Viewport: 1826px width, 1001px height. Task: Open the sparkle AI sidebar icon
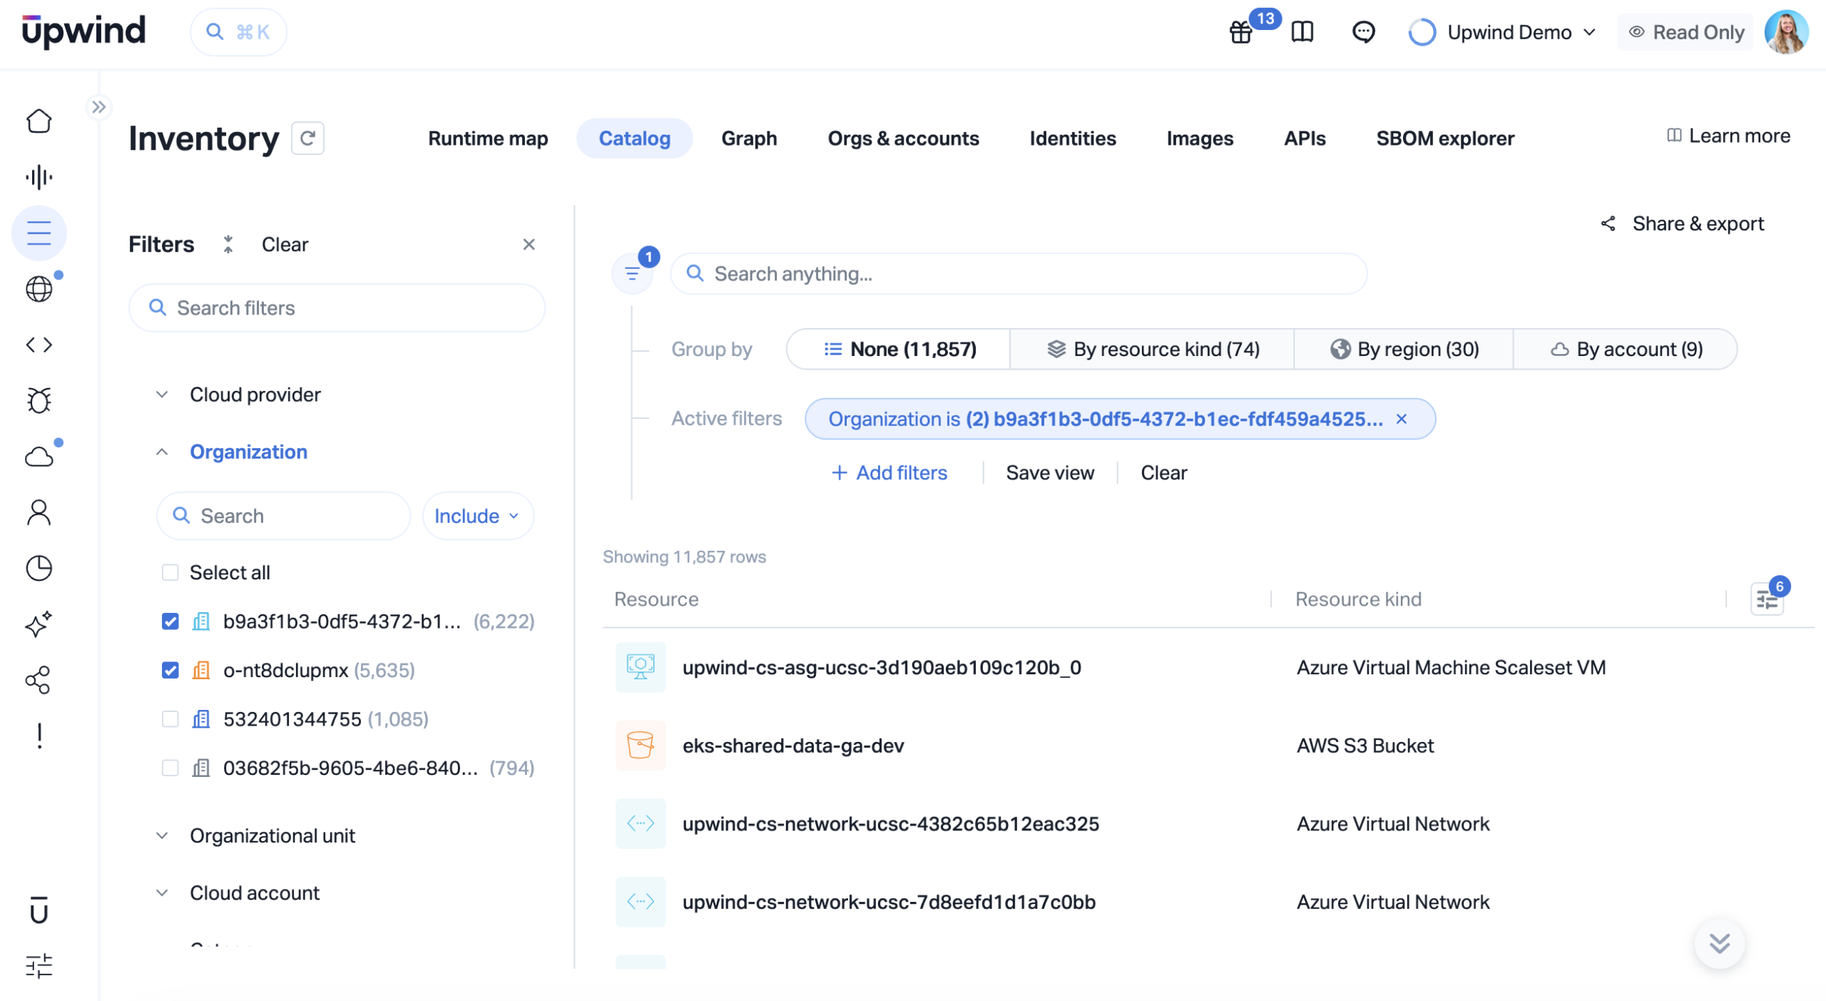[39, 624]
